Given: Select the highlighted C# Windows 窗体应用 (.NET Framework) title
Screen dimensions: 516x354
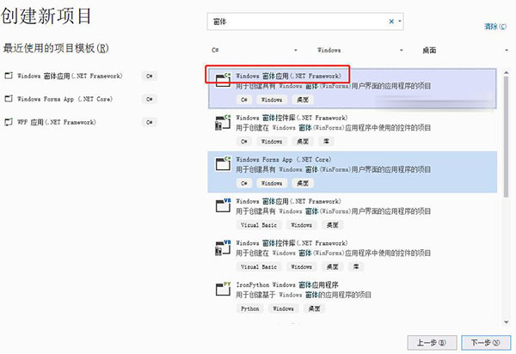Looking at the screenshot, I should coord(289,76).
